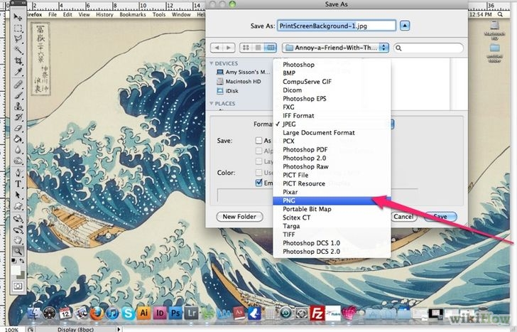Toggle the 'Lay' Layers checkbox
The image size is (517, 332).
tap(258, 161)
